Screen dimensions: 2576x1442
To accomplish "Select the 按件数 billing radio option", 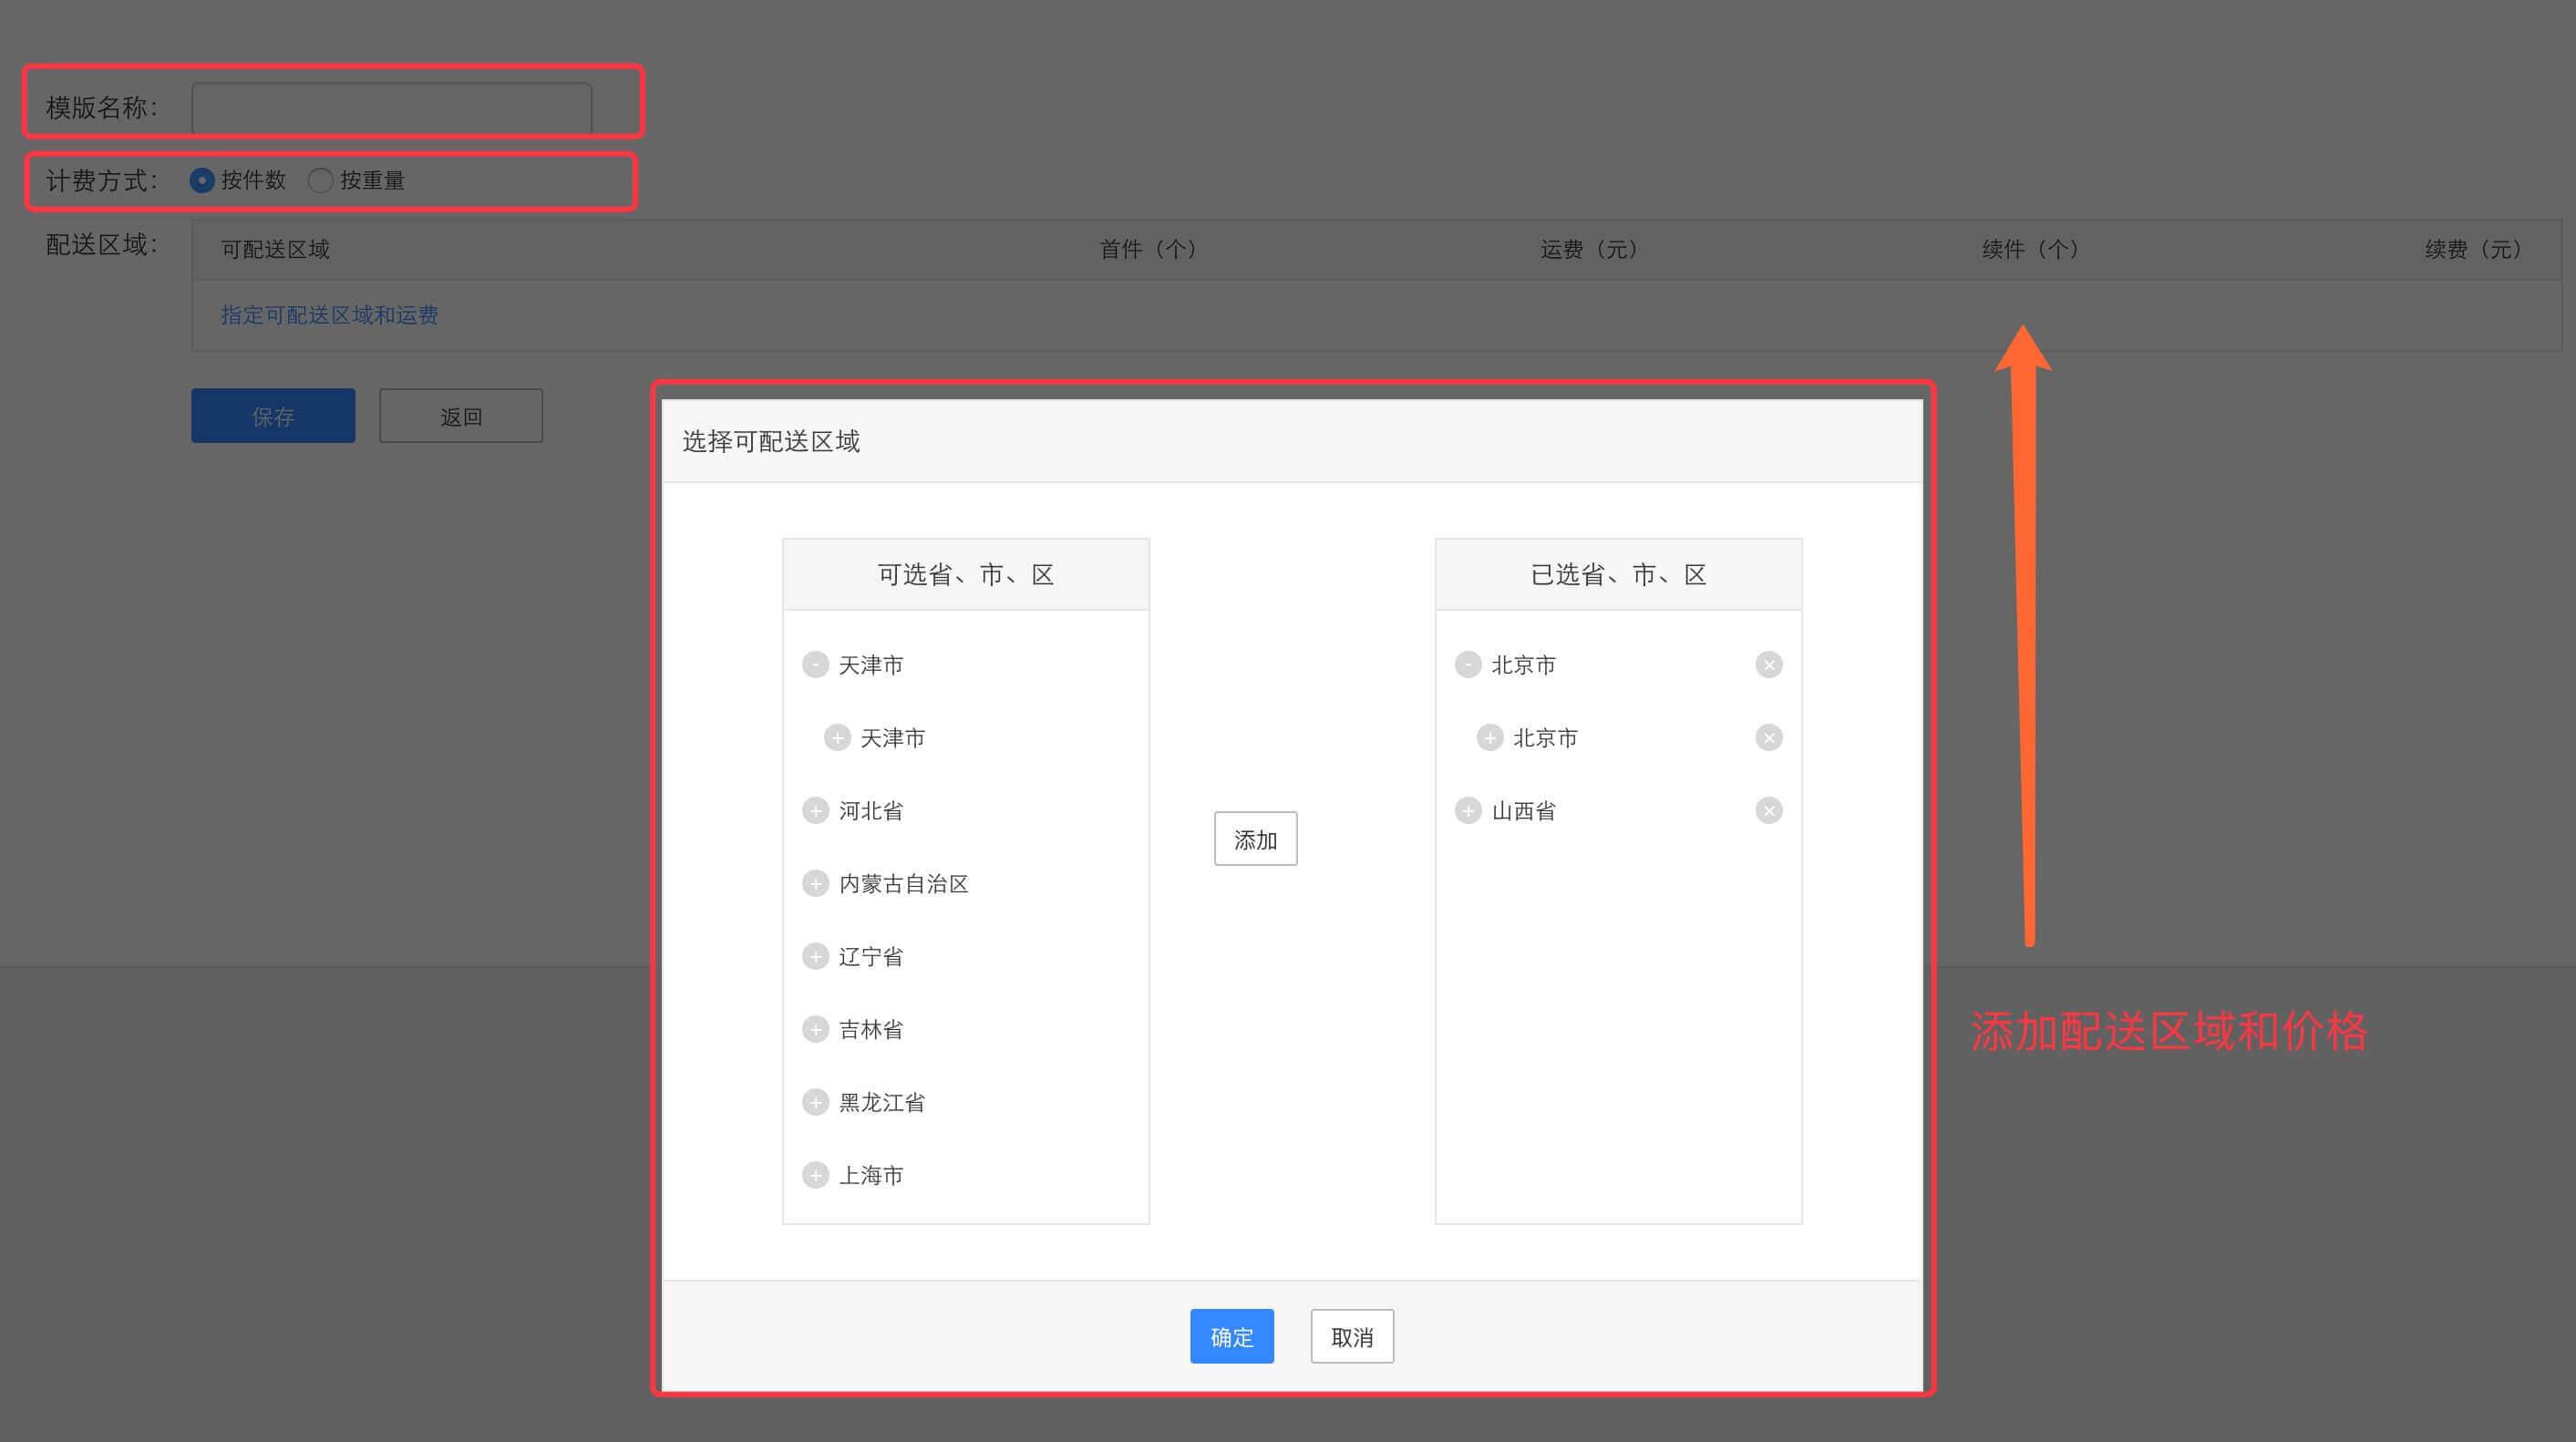I will tap(202, 181).
